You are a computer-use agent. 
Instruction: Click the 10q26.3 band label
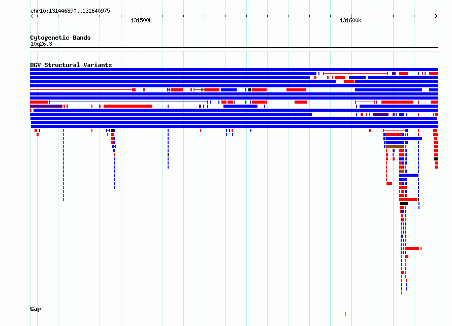[x=41, y=44]
